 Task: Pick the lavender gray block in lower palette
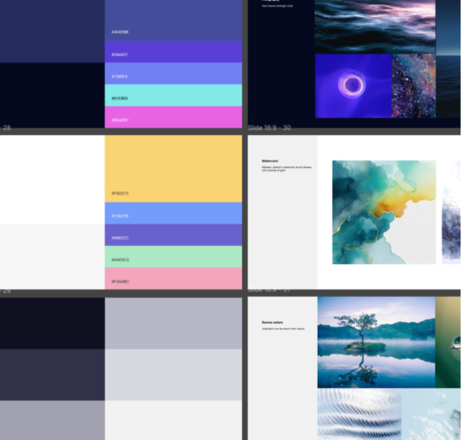(x=174, y=324)
